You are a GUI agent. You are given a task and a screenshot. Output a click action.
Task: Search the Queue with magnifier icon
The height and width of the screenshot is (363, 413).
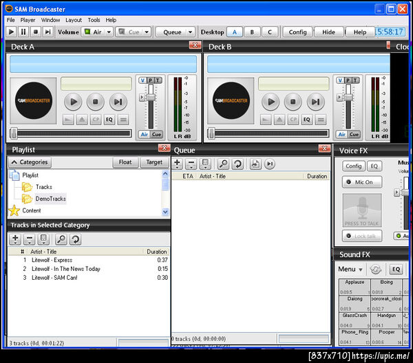pyautogui.click(x=224, y=164)
